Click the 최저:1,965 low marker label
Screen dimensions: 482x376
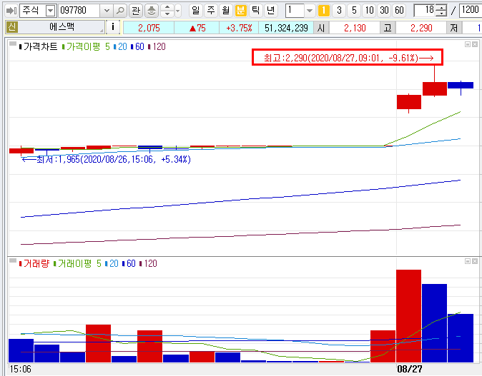[x=106, y=160]
